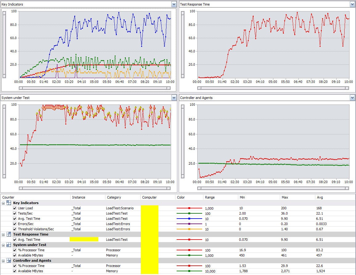Click the System under Test graph vertical zoom slider

(x=4, y=141)
